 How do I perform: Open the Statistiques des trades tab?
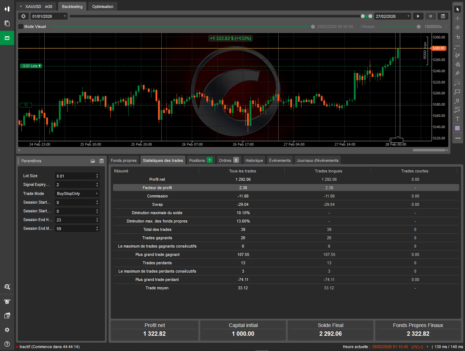(x=163, y=160)
